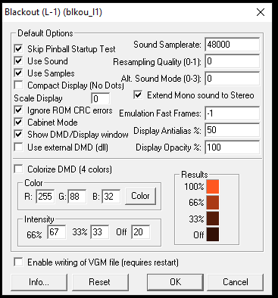Click the 66% intensity input field
The image size is (278, 298).
tap(57, 232)
